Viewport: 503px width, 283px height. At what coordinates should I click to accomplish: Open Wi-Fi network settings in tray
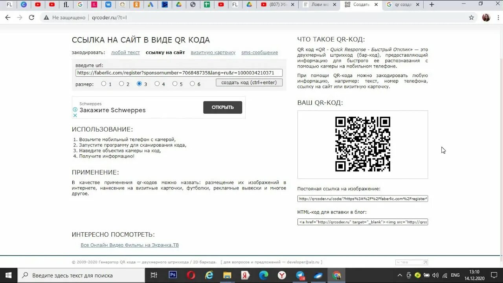(444, 275)
